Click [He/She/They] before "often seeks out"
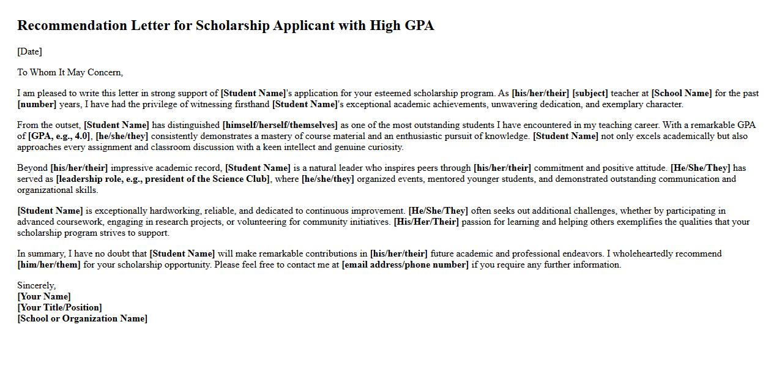 pyautogui.click(x=438, y=211)
